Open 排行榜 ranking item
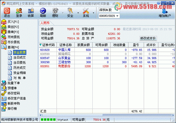Viewport: 176px width, 123px height. click(x=9, y=109)
